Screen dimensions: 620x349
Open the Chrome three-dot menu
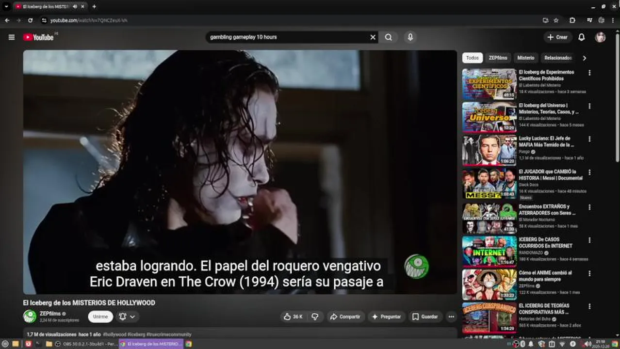tap(613, 20)
